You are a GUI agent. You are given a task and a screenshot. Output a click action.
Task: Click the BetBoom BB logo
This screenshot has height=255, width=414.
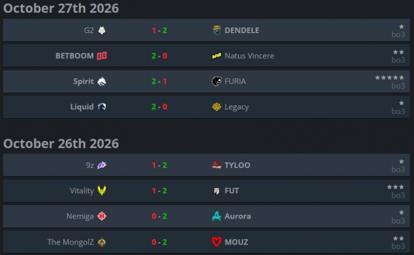[x=102, y=56]
